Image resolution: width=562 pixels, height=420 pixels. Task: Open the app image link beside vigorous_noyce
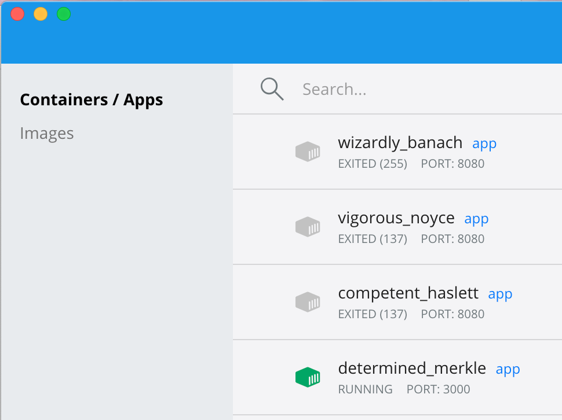tap(476, 219)
